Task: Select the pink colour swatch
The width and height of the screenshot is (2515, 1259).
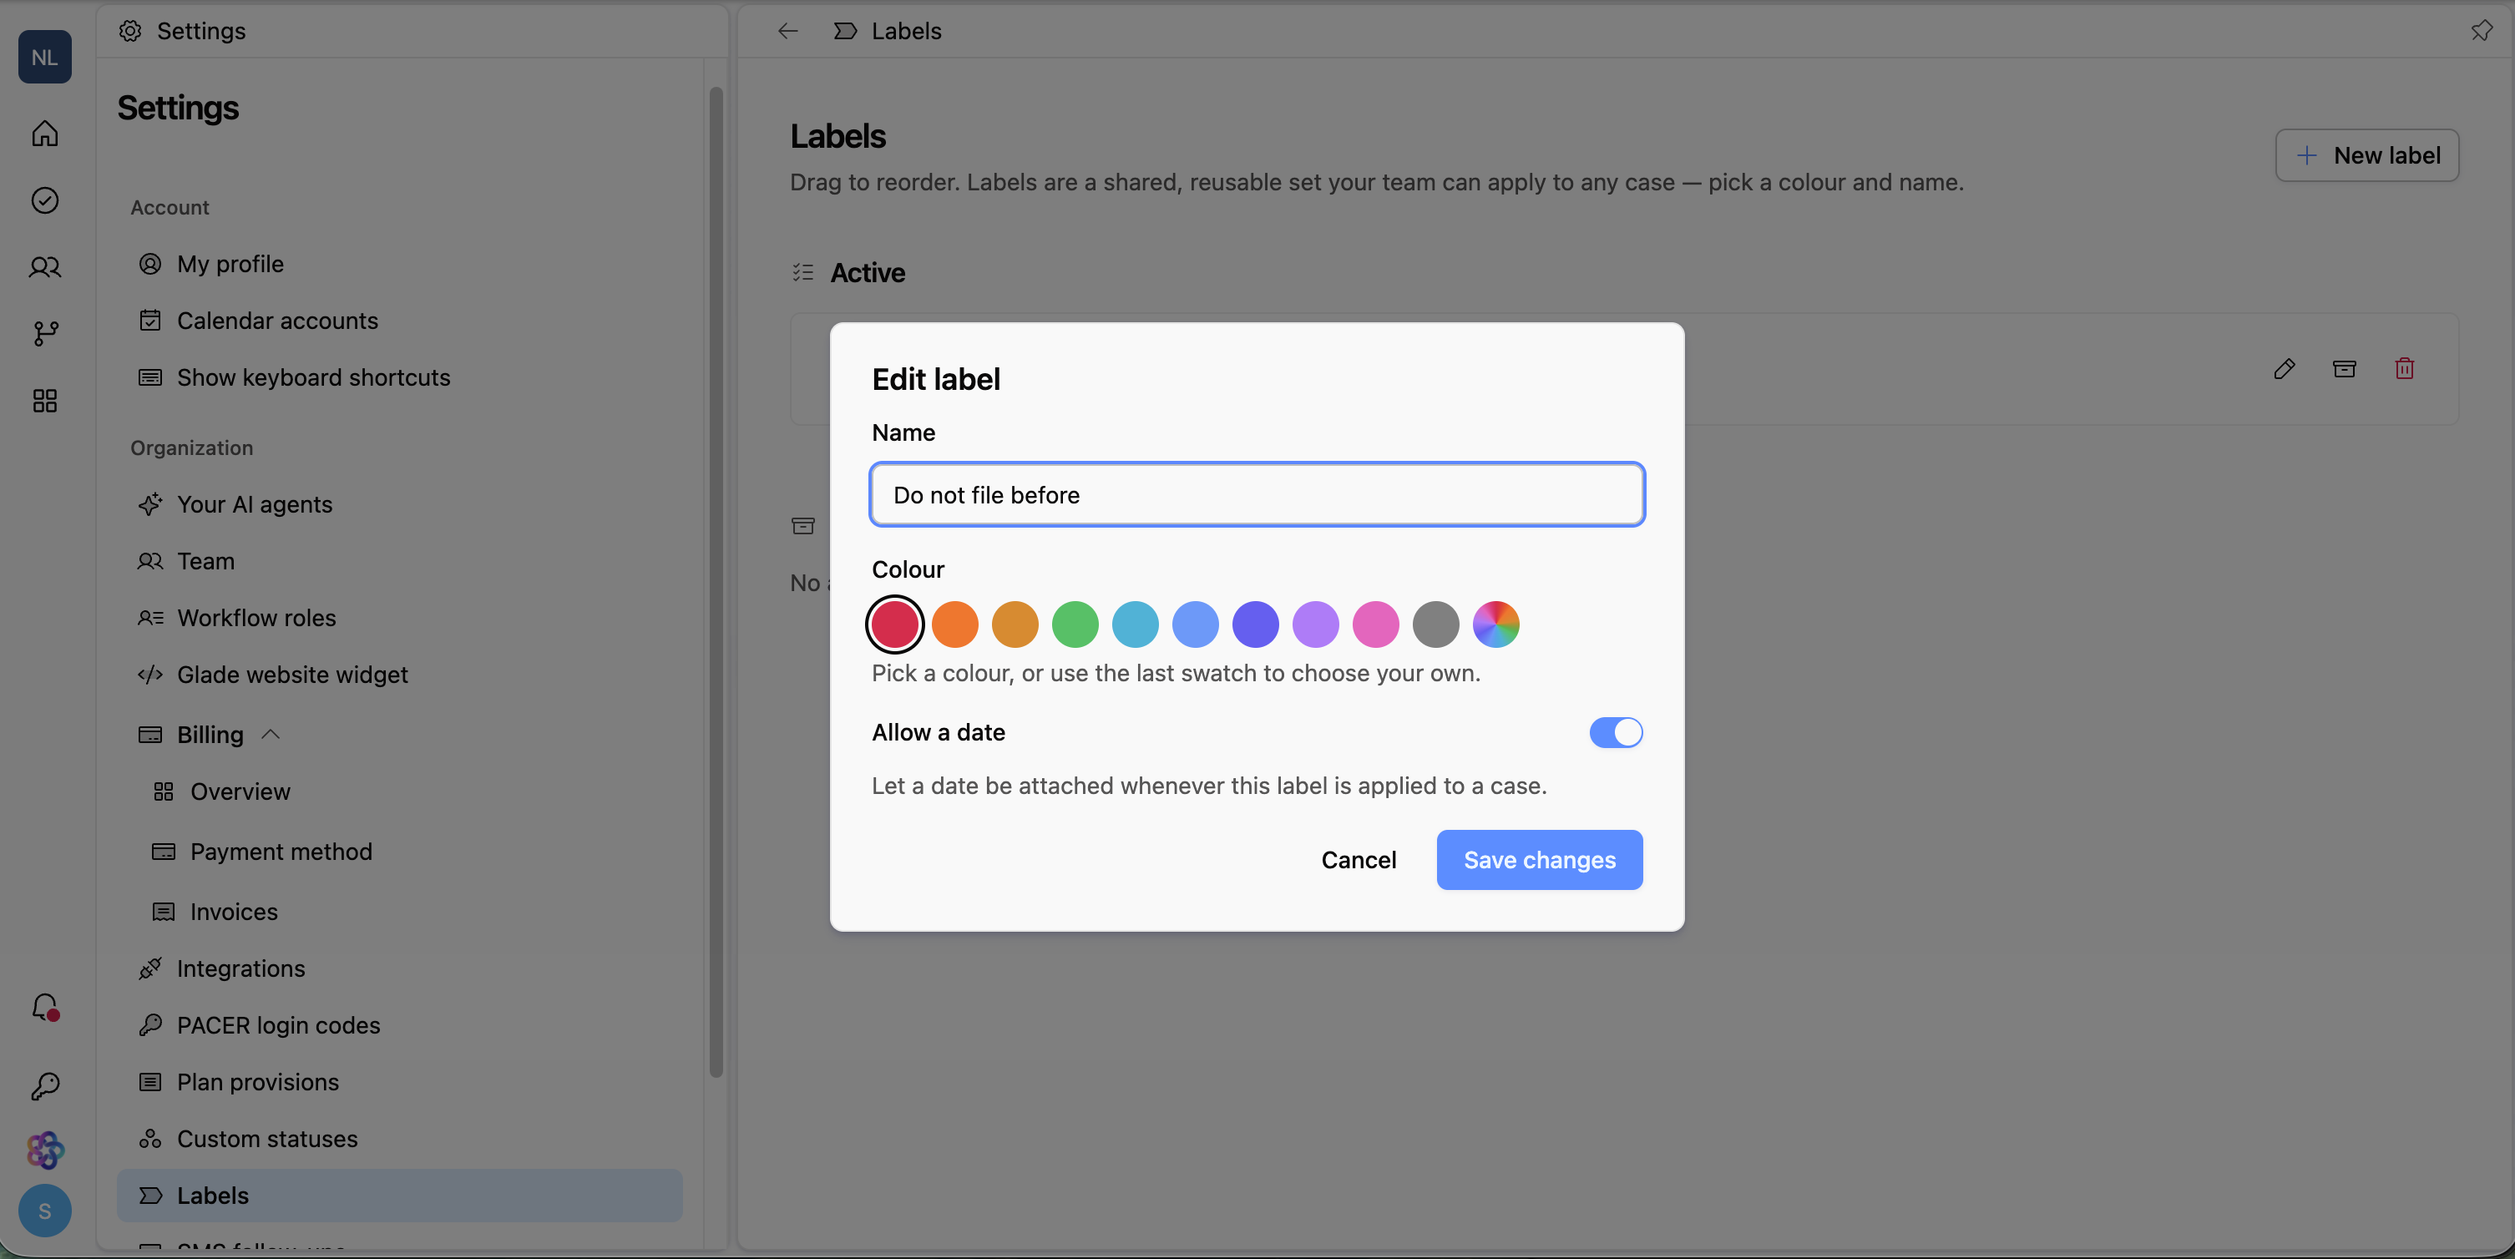Action: point(1375,624)
